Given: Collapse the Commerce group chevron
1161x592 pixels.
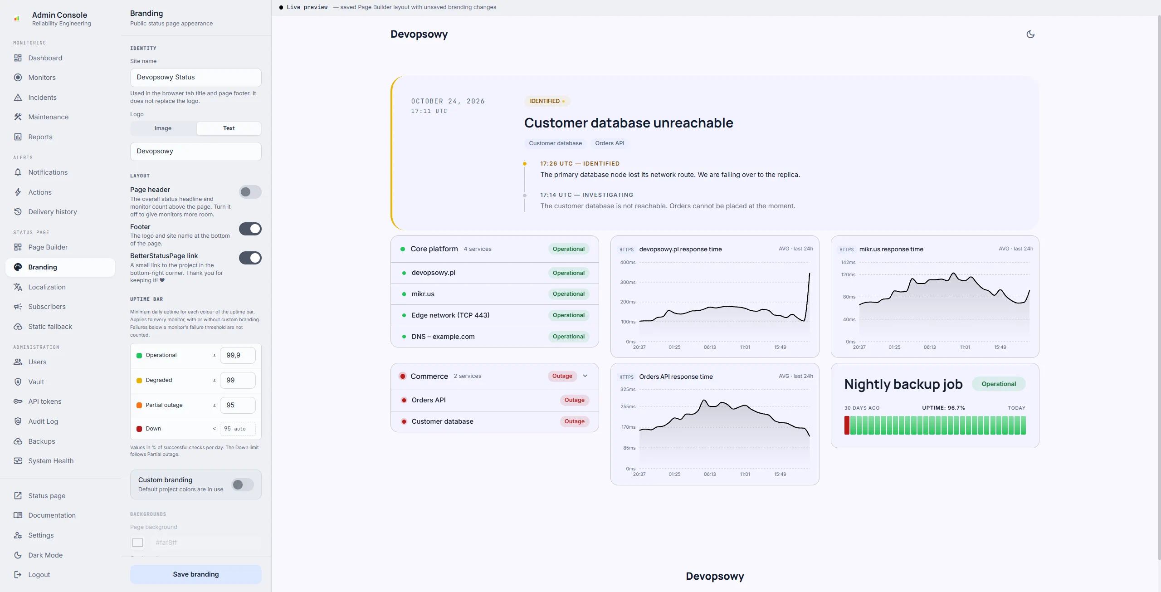Looking at the screenshot, I should pos(585,376).
